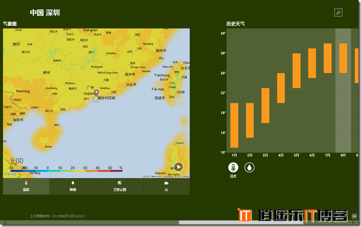
Task: Select the 7月 temperature bar
Action: 328,58
